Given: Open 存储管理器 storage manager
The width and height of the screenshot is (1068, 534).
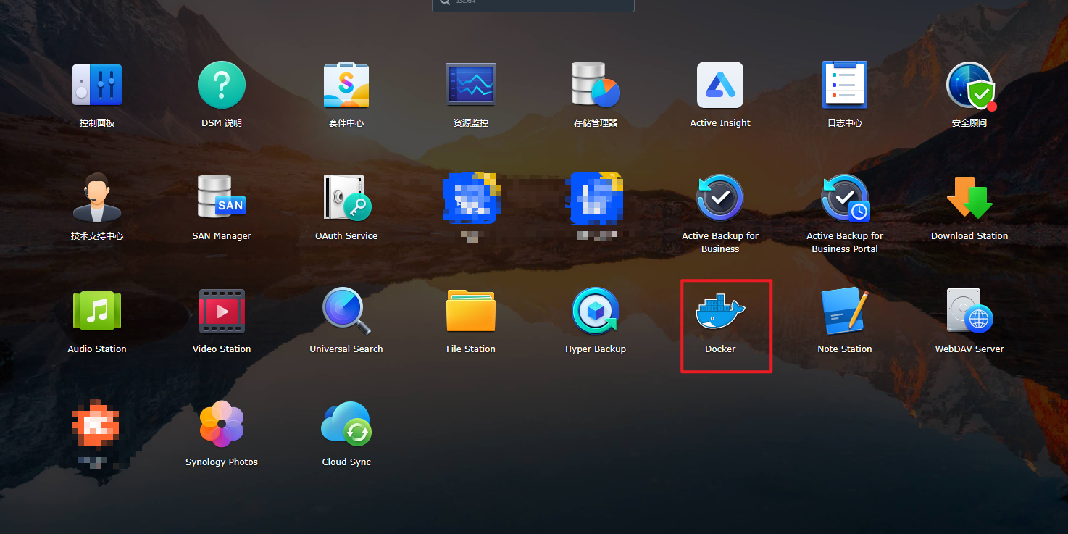Looking at the screenshot, I should click(596, 85).
